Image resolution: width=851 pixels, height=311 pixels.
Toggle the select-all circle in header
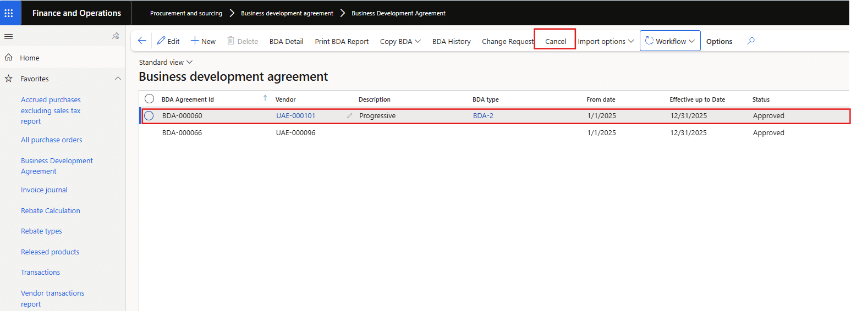pyautogui.click(x=149, y=99)
